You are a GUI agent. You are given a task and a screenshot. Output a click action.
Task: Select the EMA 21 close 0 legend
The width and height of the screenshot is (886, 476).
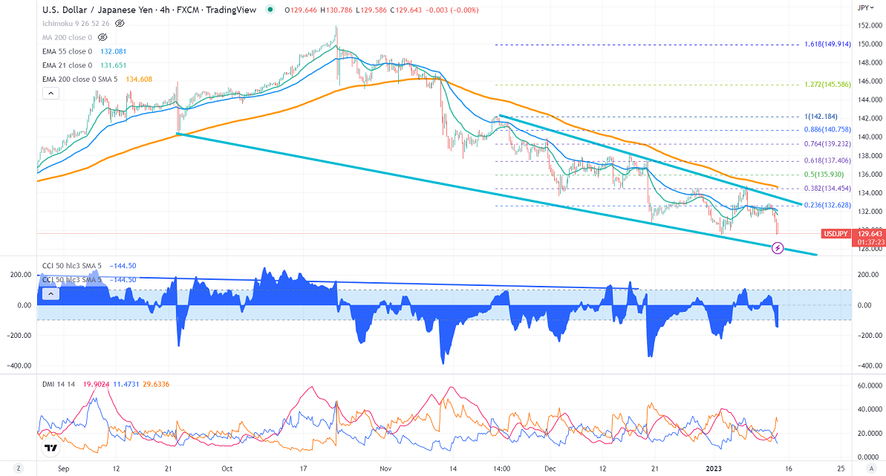(67, 65)
